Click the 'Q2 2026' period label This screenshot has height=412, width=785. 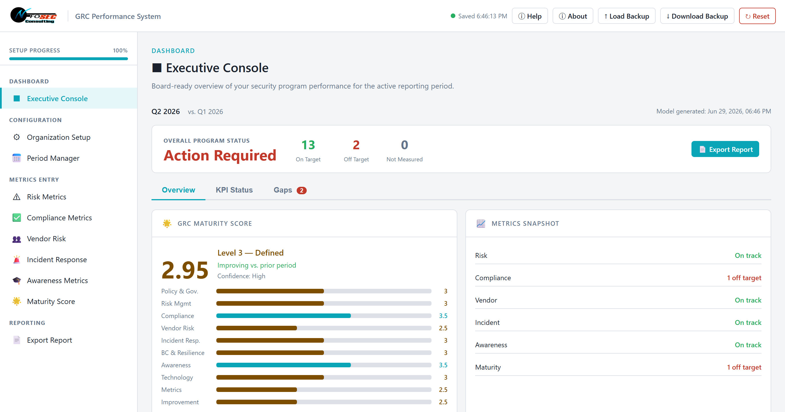[x=166, y=111]
